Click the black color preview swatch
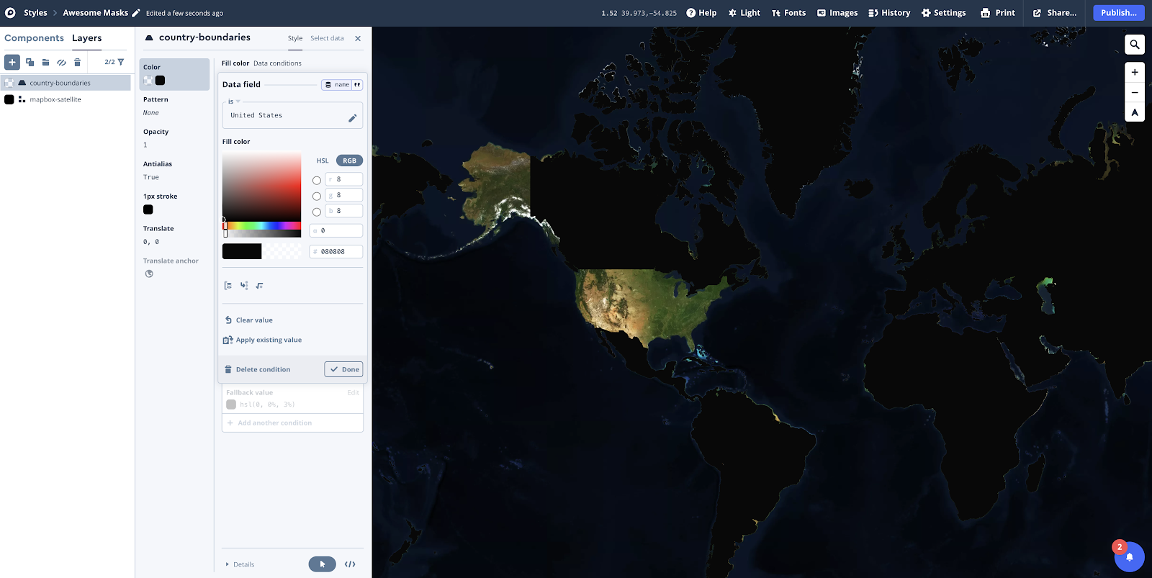The width and height of the screenshot is (1152, 578). pyautogui.click(x=242, y=251)
